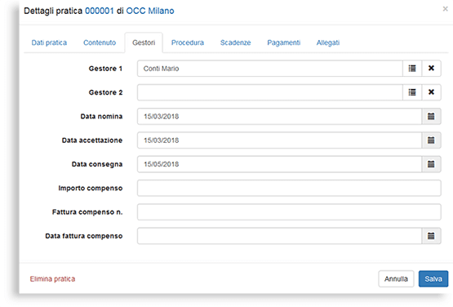Click the Data accettazione date field

coord(279,140)
